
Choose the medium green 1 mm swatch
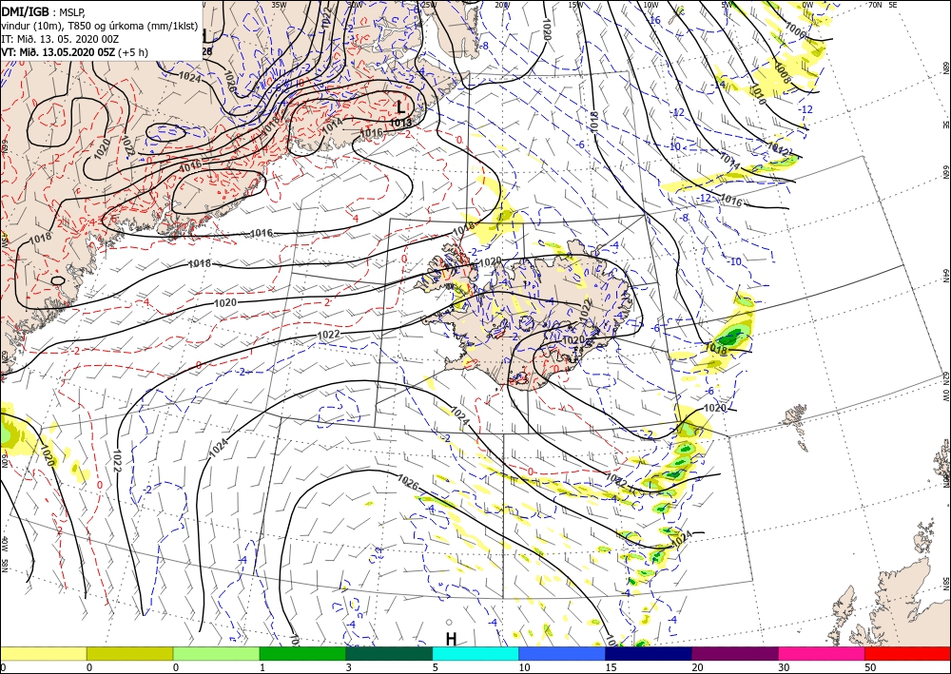302,653
